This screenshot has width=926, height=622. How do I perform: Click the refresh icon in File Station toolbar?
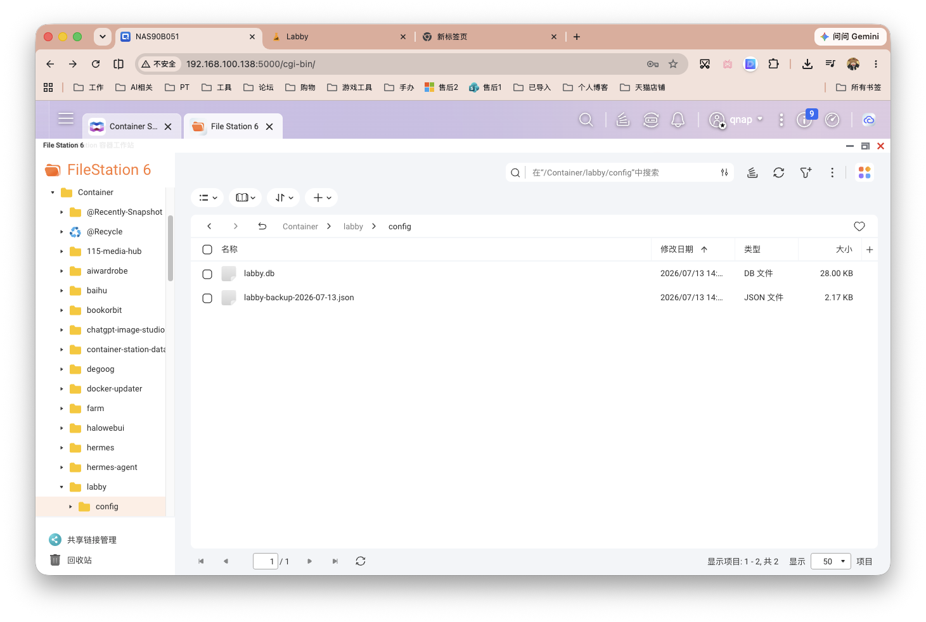[778, 172]
